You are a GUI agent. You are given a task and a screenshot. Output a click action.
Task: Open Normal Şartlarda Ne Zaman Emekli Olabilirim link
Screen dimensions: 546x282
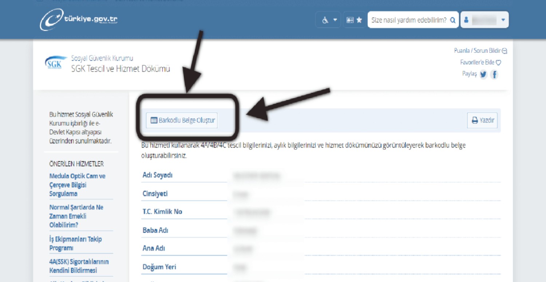pos(76,216)
